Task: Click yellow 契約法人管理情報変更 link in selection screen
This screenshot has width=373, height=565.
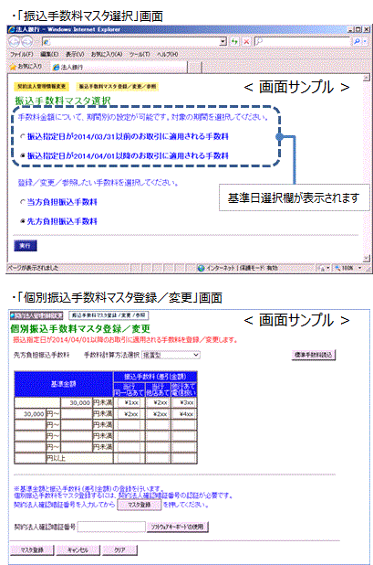Action: tap(41, 87)
